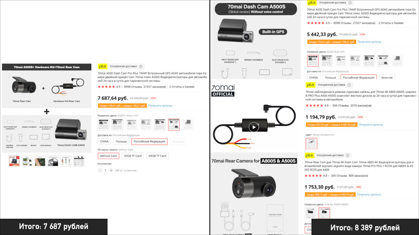The width and height of the screenshot is (419, 235).
Task: Select the without Card memory option
Action: [x=108, y=156]
